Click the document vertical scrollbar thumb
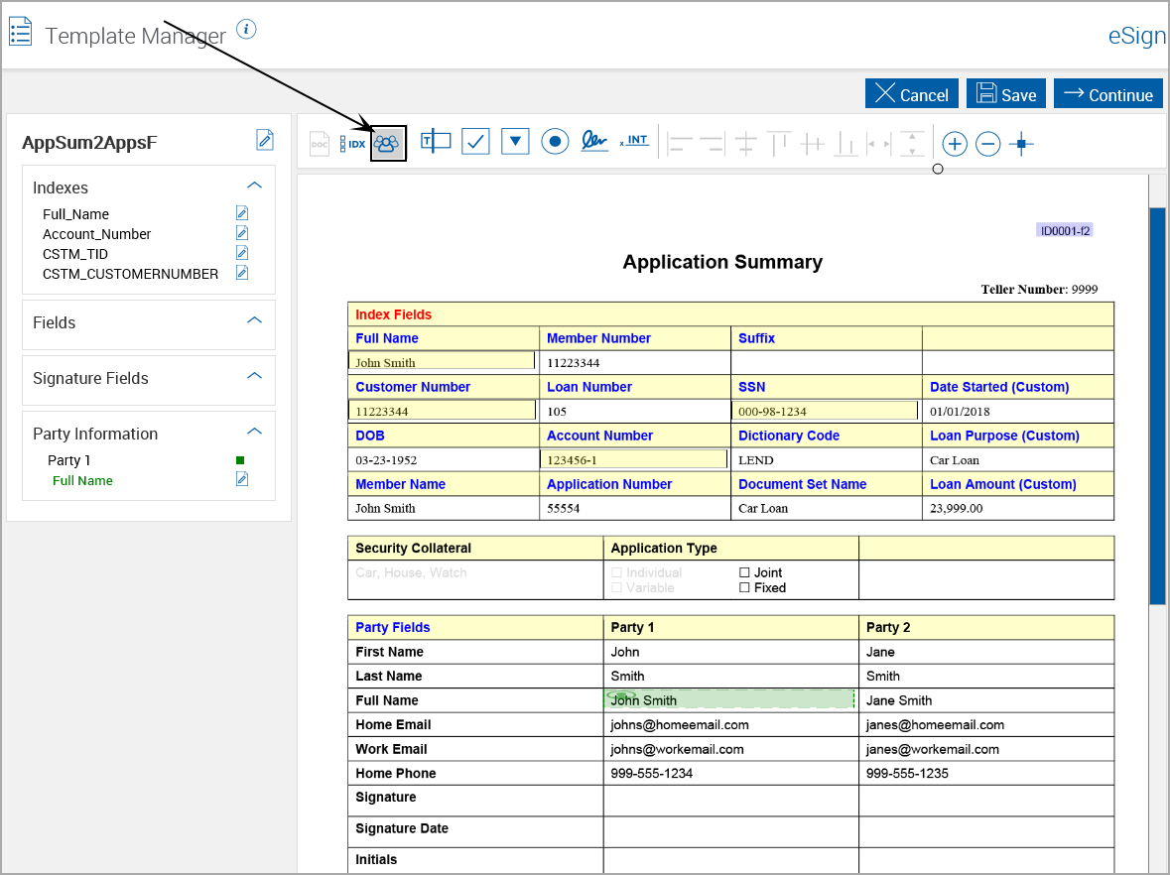This screenshot has height=875, width=1170. (x=1157, y=406)
